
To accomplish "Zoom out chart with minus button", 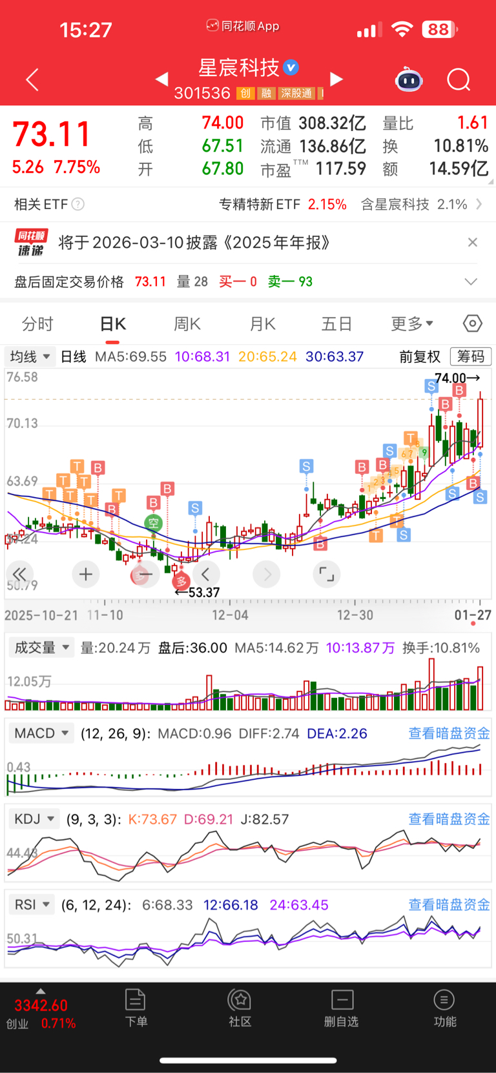I will pos(145,574).
